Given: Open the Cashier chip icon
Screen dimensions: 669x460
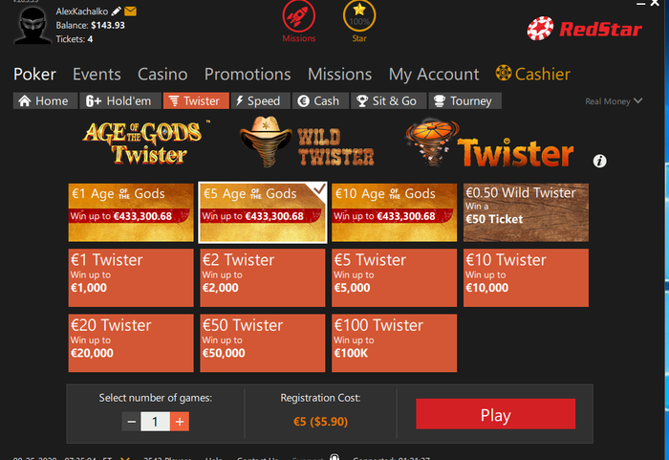Looking at the screenshot, I should [504, 73].
